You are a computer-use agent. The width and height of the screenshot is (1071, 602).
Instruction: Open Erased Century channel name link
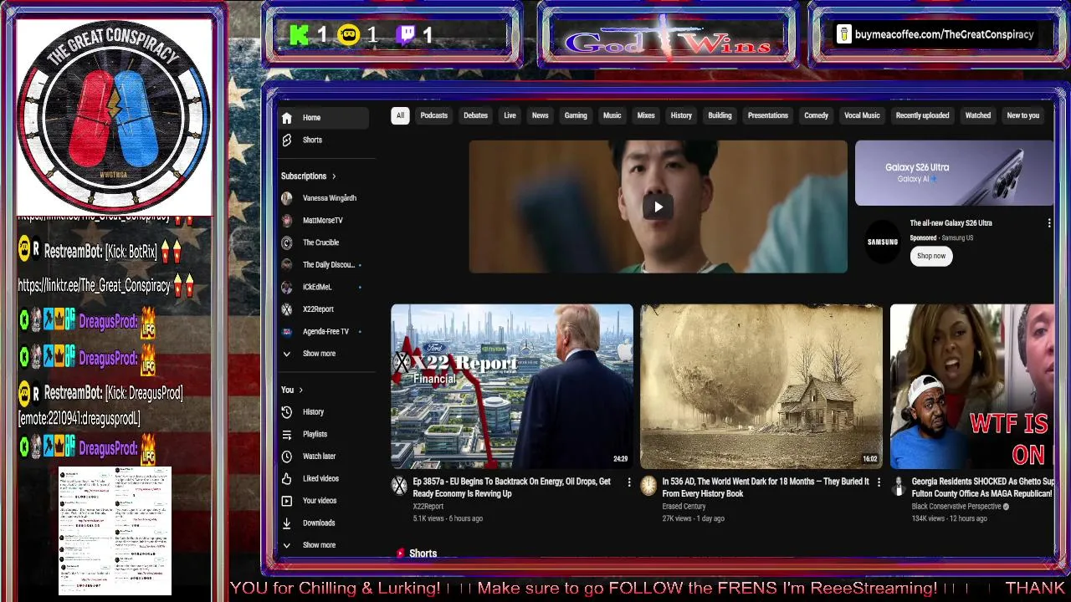point(684,507)
